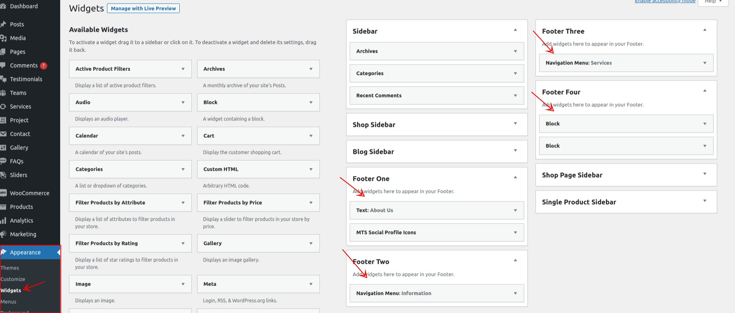Open first Block widget in Footer Four
The height and width of the screenshot is (313, 735).
[x=626, y=124]
